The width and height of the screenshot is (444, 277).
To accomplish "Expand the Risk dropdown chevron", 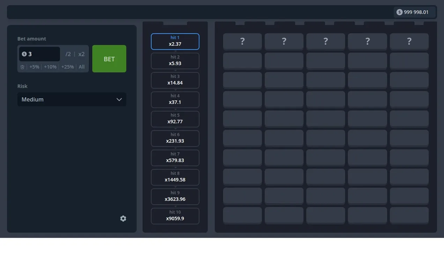I will (x=119, y=99).
